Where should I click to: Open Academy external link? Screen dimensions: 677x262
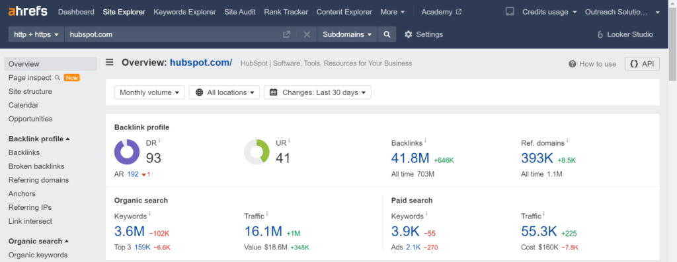coord(441,12)
